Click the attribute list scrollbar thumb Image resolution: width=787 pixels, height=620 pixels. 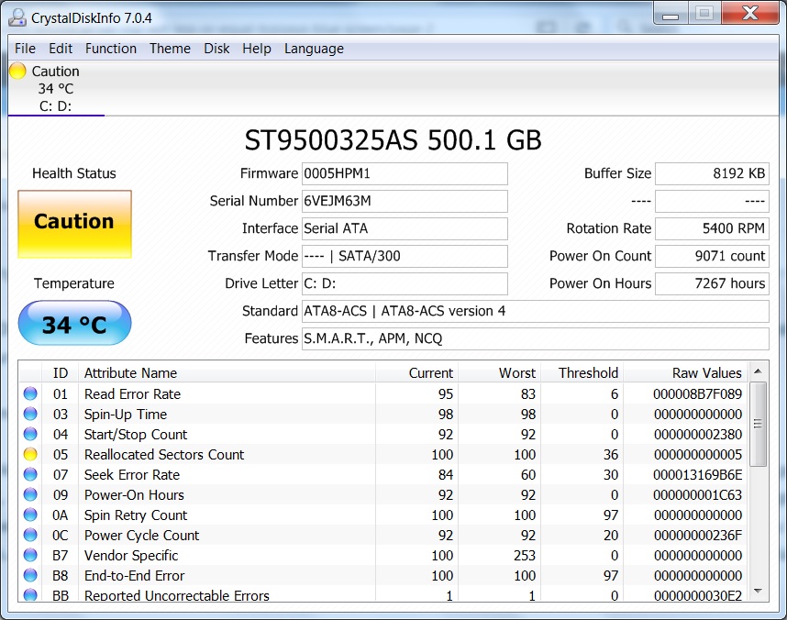(x=758, y=425)
